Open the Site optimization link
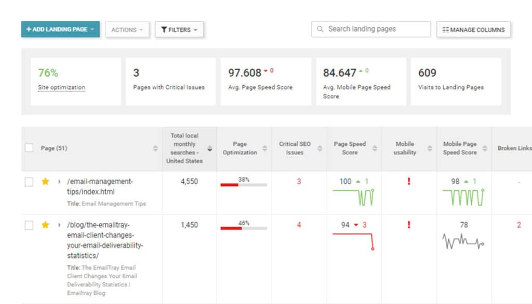Viewport: 532px width, 304px height. pyautogui.click(x=61, y=87)
